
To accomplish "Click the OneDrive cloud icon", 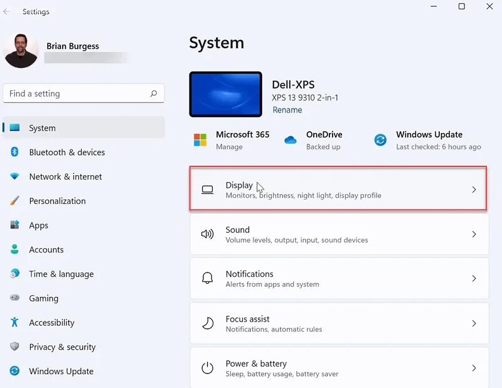I will [x=290, y=140].
